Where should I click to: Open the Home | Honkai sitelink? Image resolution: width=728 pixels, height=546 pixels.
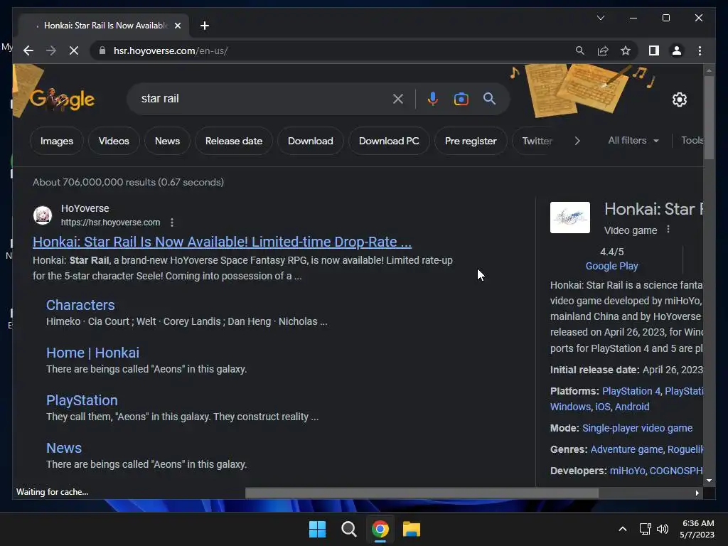92,353
